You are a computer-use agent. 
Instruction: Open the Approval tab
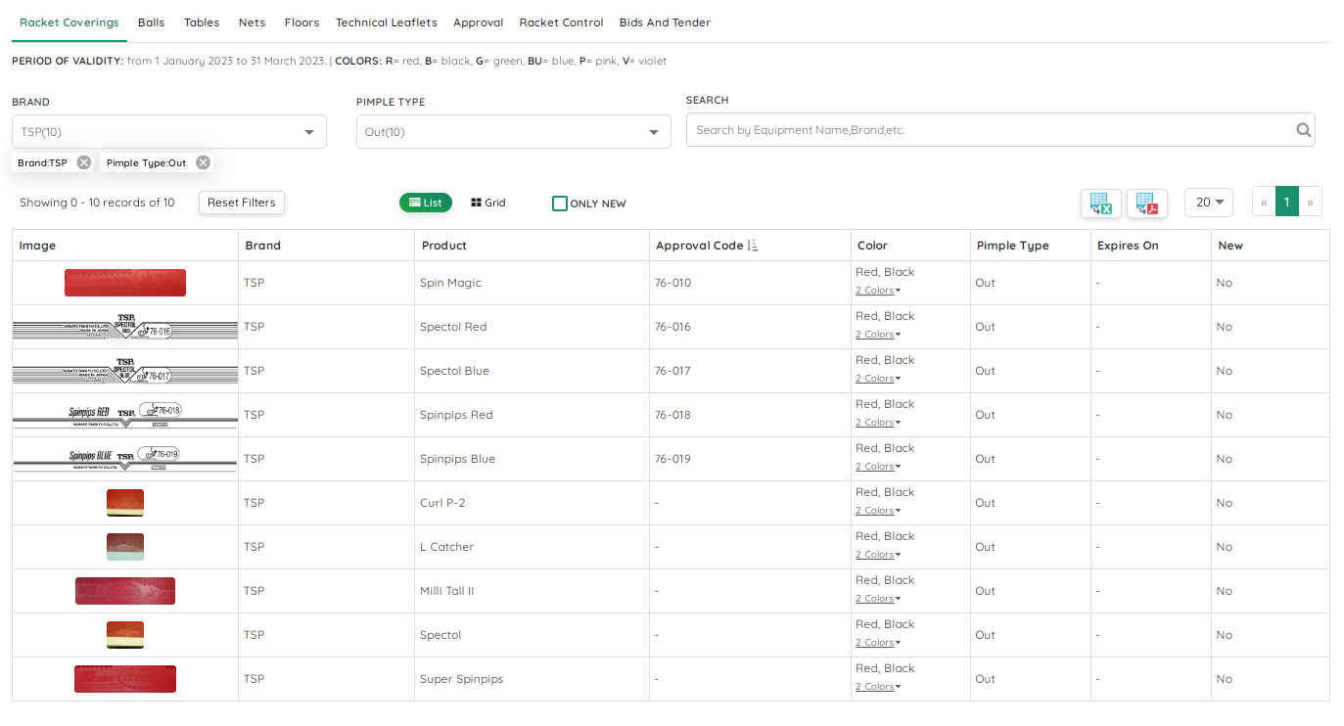[x=479, y=23]
